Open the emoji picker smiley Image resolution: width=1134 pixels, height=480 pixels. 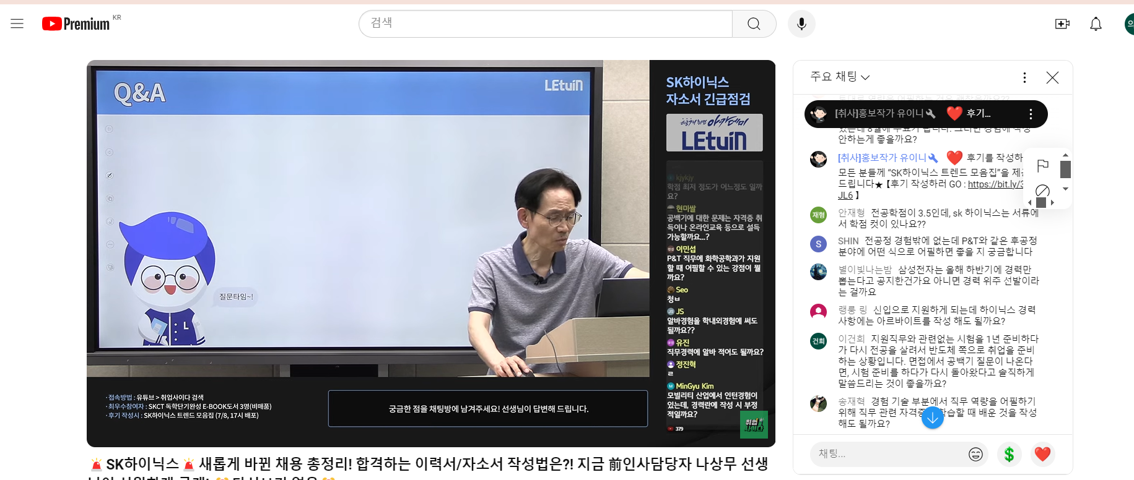pos(976,454)
